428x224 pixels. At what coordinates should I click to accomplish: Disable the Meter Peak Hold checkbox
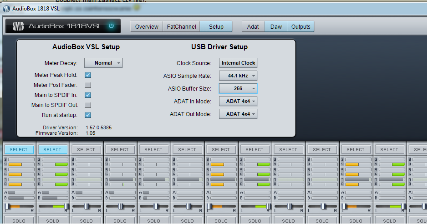(88, 75)
